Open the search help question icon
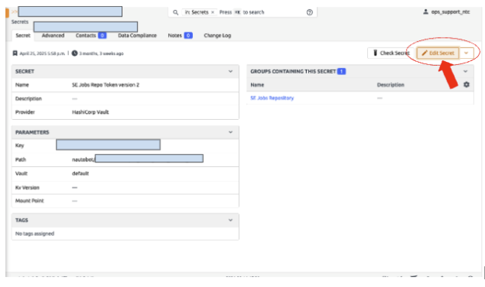This screenshot has height=287, width=485. point(310,12)
